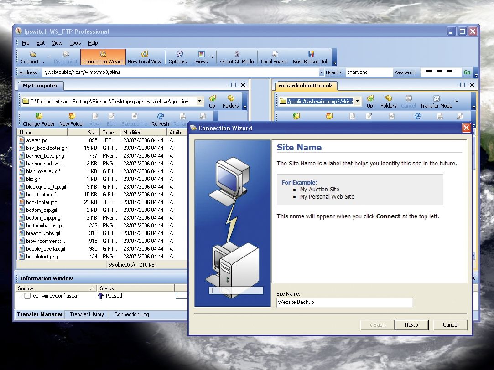Refresh the local file list
This screenshot has height=370, width=494.
click(x=160, y=119)
